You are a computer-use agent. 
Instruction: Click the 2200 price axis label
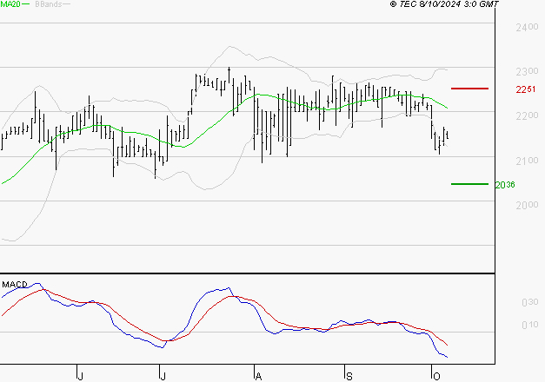(527, 115)
